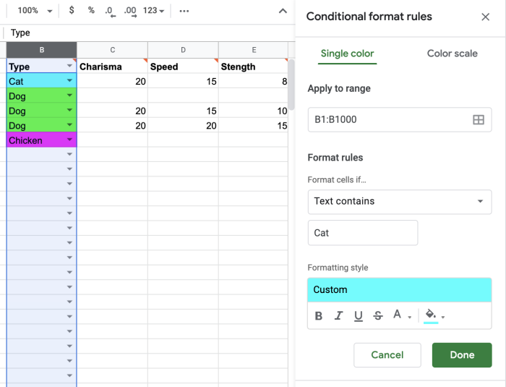
Task: Open the Type header cell dropdown arrow
Action: tap(69, 66)
